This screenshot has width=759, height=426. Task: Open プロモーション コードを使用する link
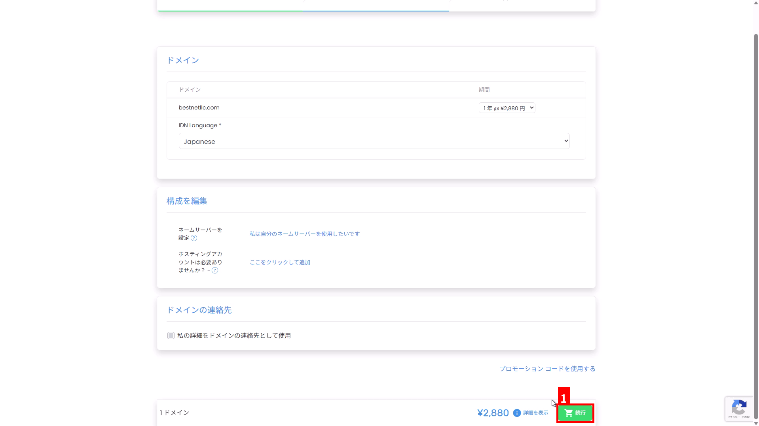pyautogui.click(x=547, y=369)
